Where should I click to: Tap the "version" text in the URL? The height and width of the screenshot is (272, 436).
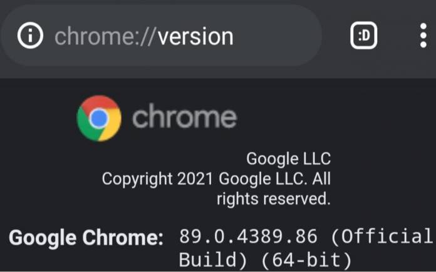(x=195, y=37)
